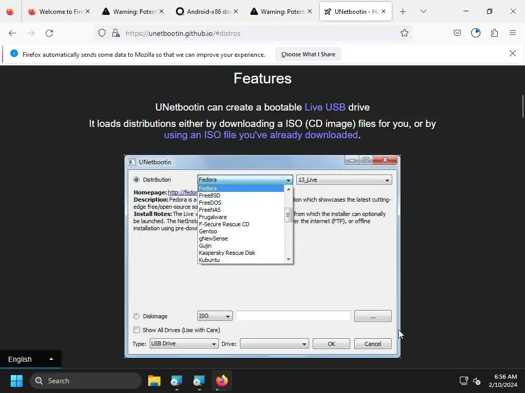Screen dimensions: 525x393
Task: Dismiss the Mozilla data notification bar
Action: 513,53
